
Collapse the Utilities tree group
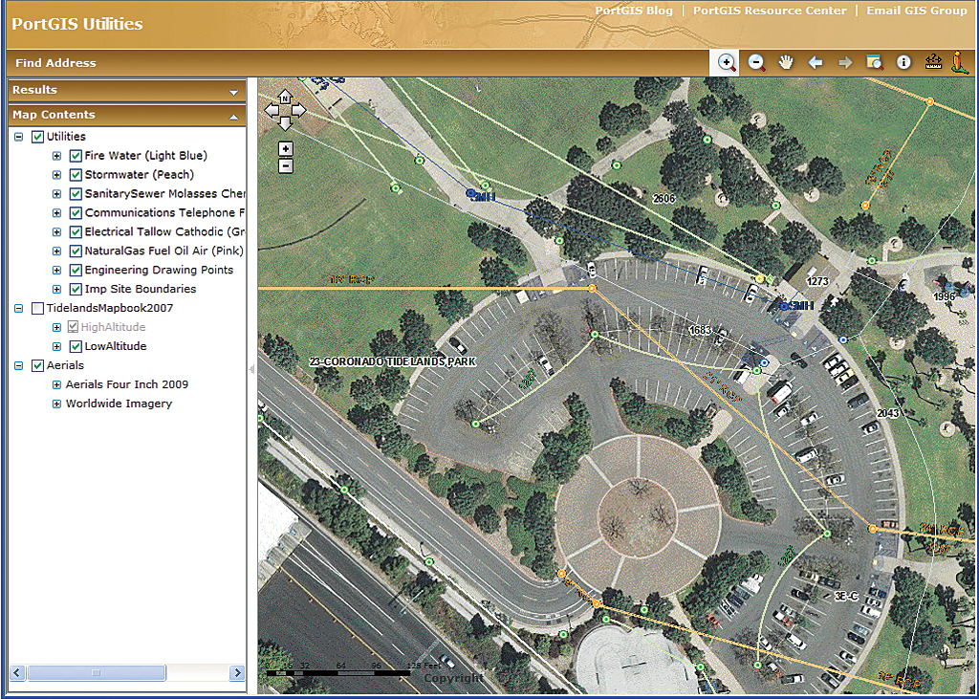19,137
